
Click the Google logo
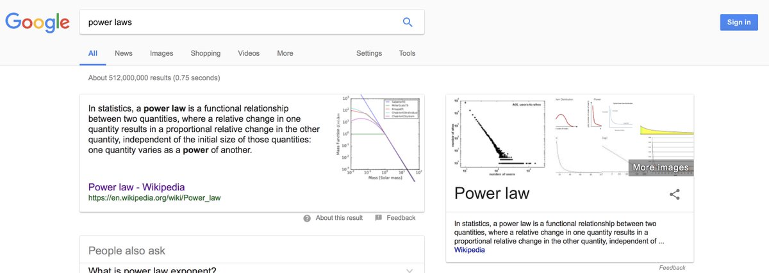(x=38, y=23)
